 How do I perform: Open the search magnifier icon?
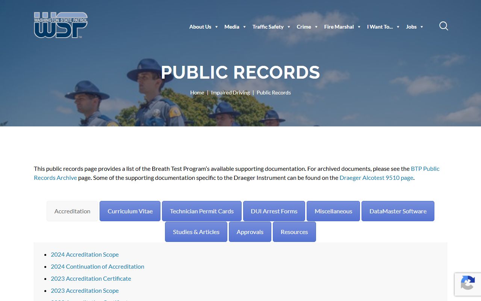point(444,26)
